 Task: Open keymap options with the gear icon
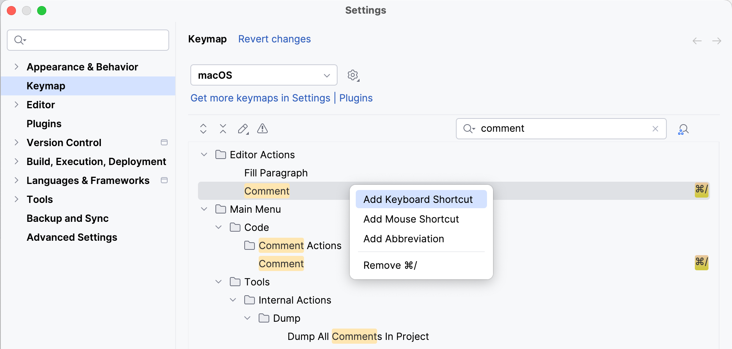[x=353, y=75]
